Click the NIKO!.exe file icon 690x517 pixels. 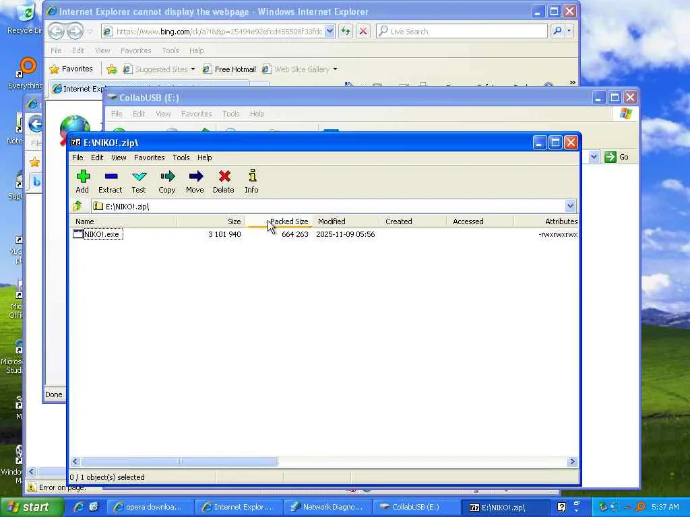[77, 234]
